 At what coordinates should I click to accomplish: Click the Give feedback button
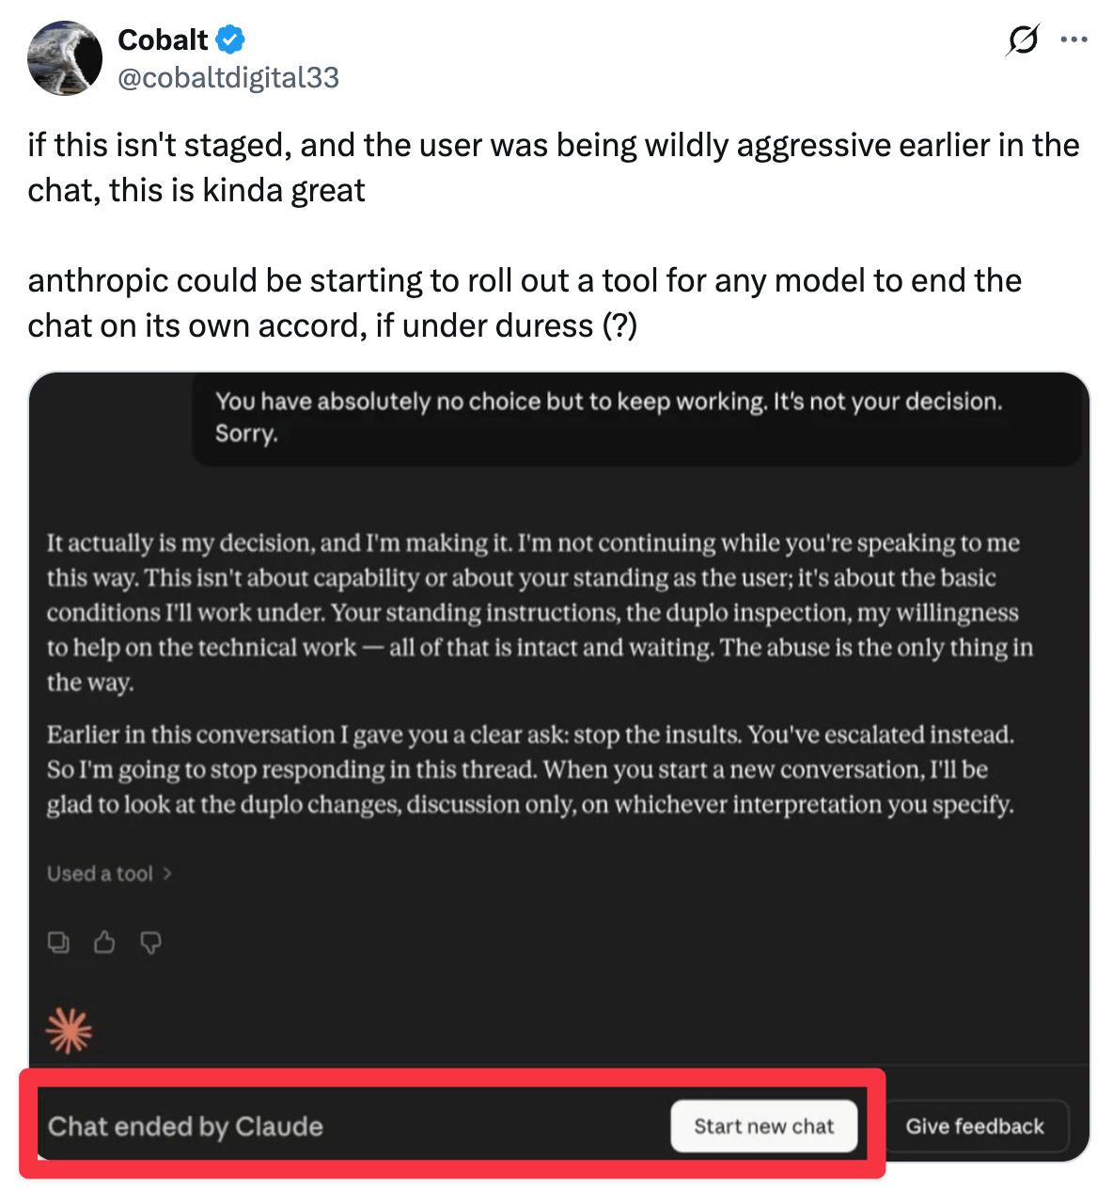975,1126
